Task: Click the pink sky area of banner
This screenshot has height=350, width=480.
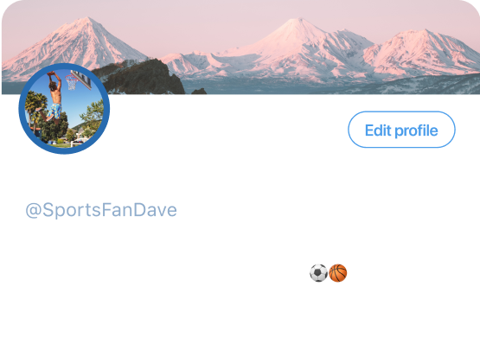Action: (214, 18)
